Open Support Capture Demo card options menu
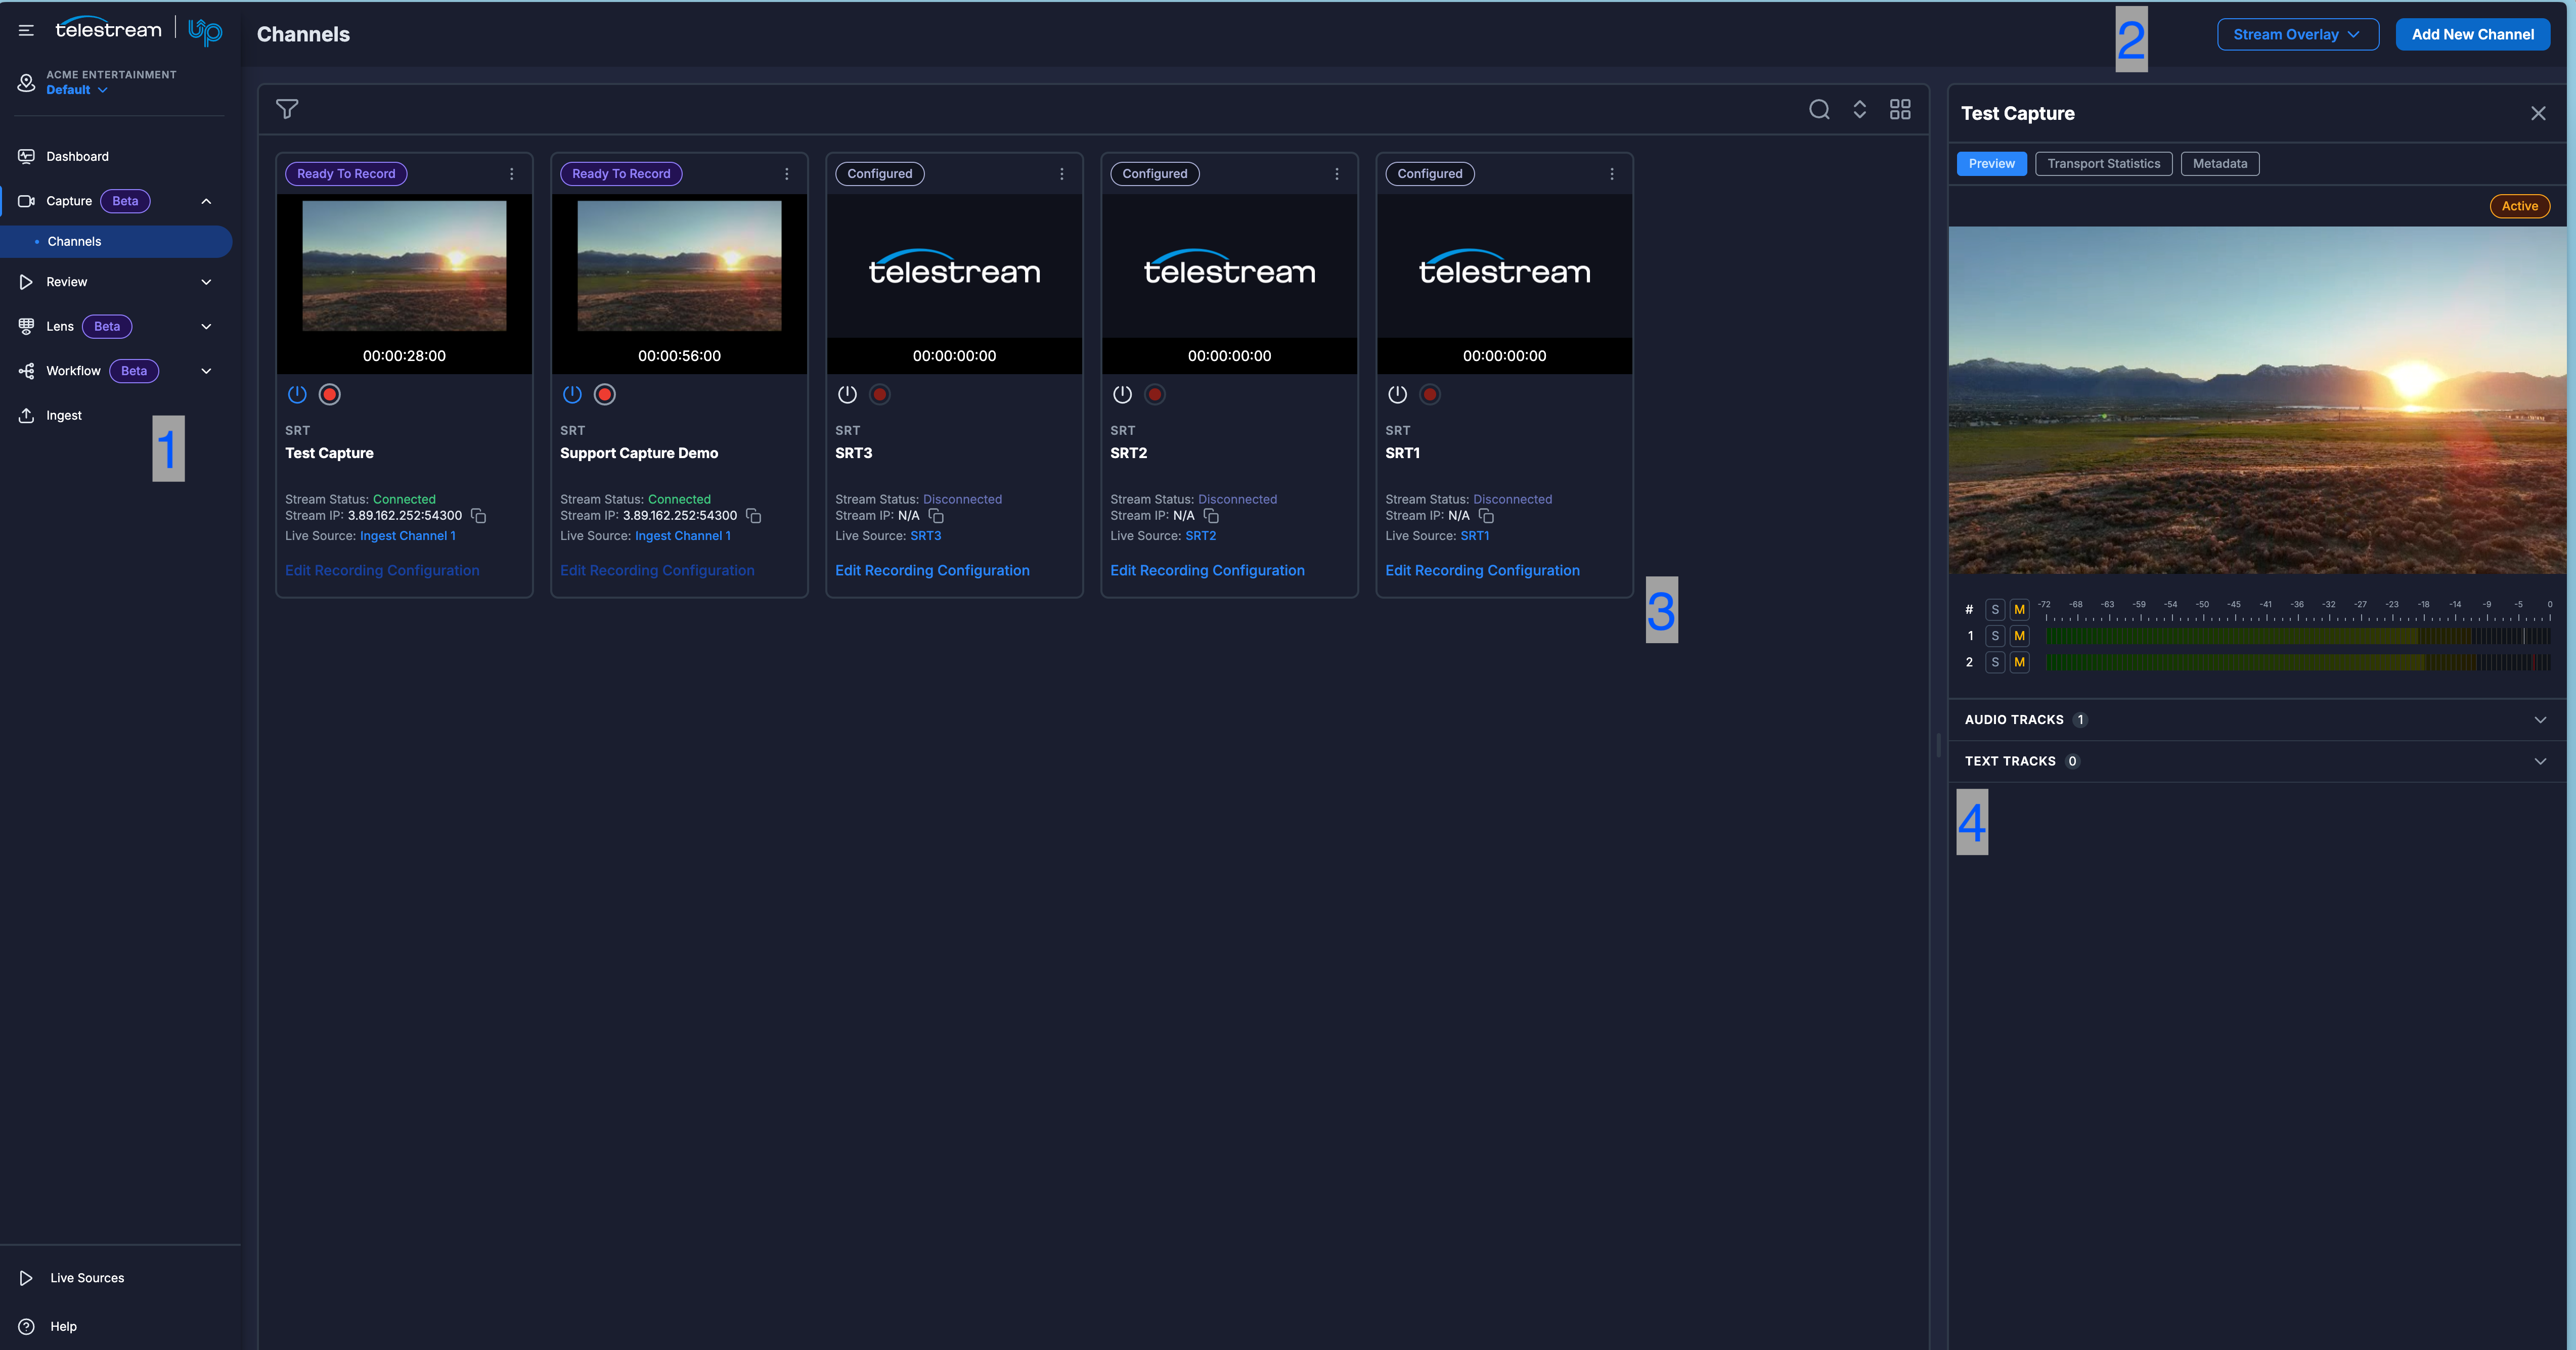2576x1350 pixels. click(x=787, y=174)
